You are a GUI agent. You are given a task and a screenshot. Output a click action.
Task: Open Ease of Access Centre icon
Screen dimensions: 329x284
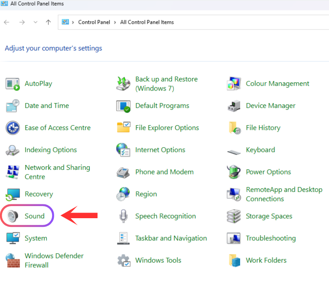[13, 128]
